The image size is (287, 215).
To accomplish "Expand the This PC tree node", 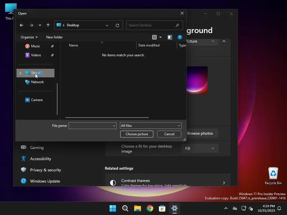I will tap(20, 73).
